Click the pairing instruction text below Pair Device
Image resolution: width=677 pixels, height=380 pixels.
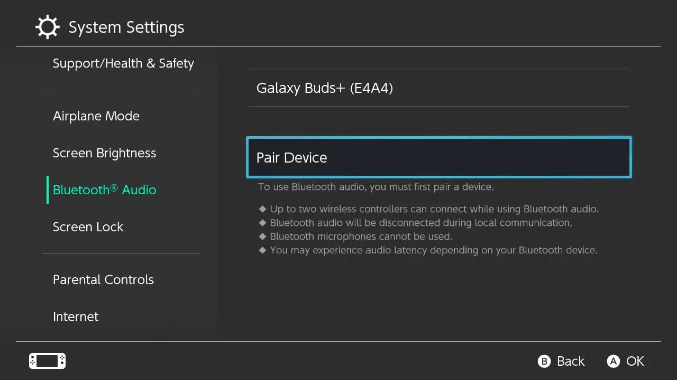point(376,187)
